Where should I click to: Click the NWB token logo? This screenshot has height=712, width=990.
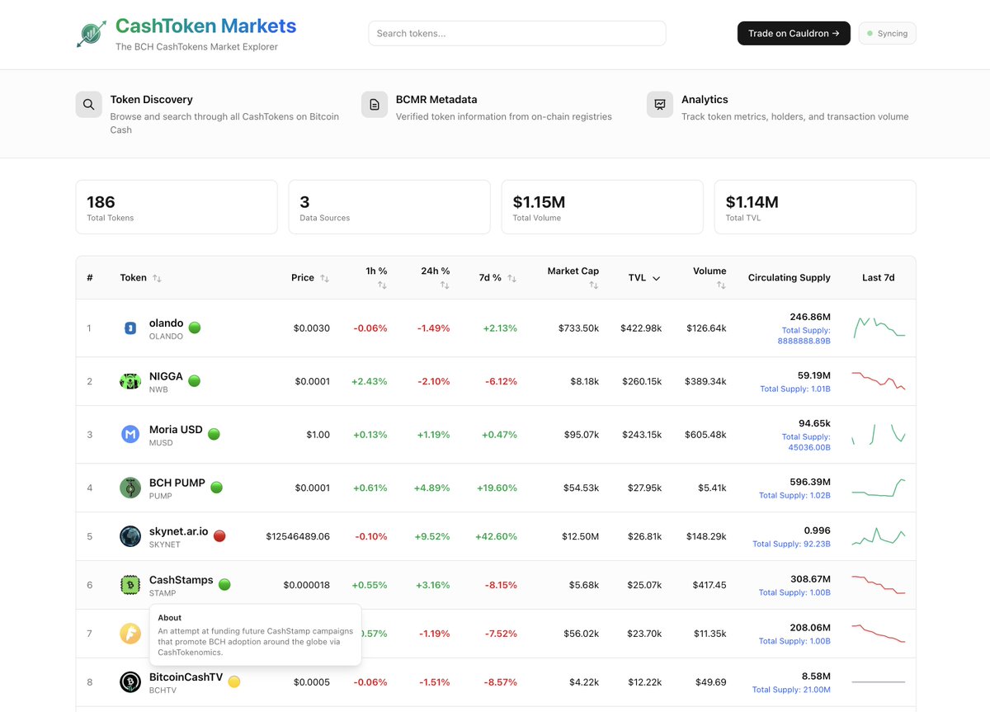[130, 381]
